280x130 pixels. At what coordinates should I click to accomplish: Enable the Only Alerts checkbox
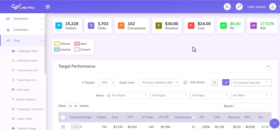click(x=185, y=83)
